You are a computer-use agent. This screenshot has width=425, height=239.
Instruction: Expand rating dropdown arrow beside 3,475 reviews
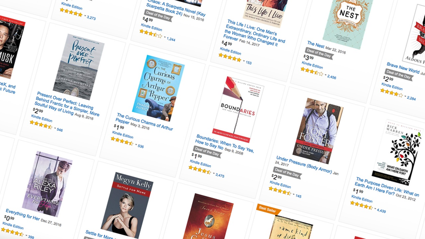point(214,174)
